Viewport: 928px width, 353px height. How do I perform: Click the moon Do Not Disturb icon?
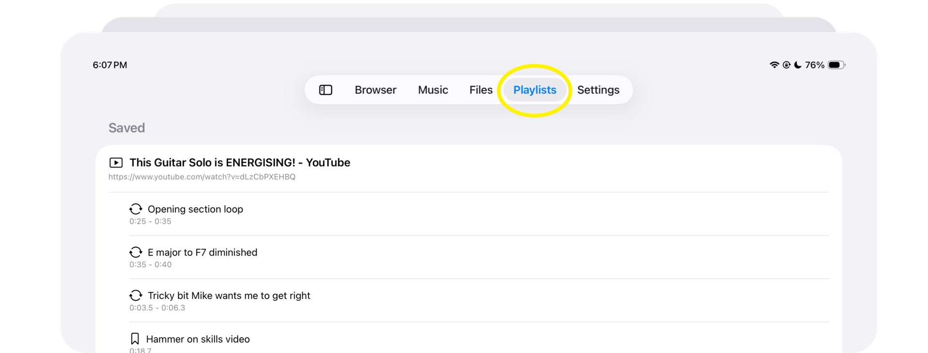point(798,65)
